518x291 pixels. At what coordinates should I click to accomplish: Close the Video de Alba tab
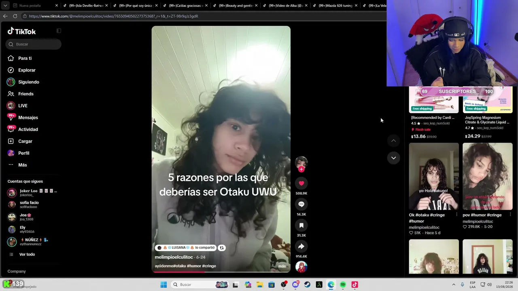click(x=306, y=6)
